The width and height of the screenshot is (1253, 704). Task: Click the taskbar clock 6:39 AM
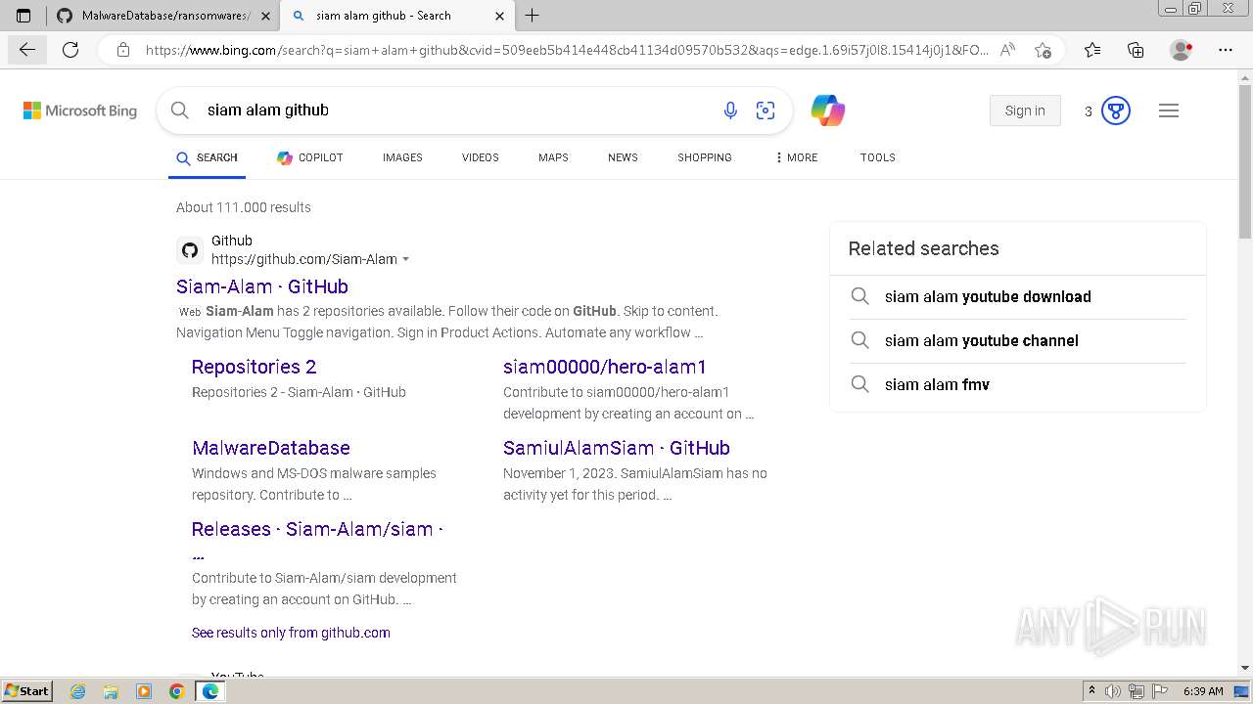pyautogui.click(x=1203, y=691)
